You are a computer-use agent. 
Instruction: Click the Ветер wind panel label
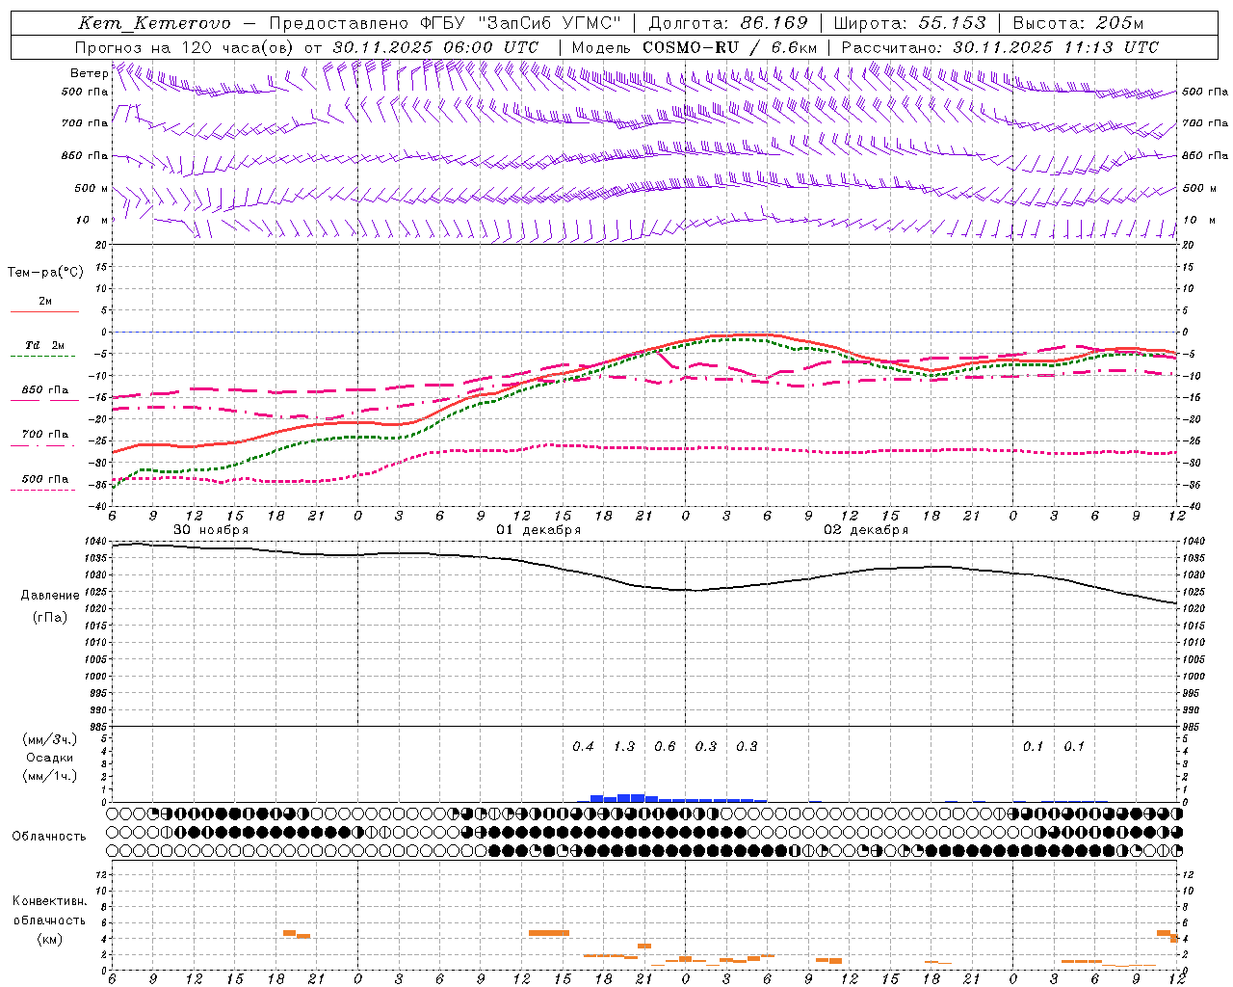[89, 73]
